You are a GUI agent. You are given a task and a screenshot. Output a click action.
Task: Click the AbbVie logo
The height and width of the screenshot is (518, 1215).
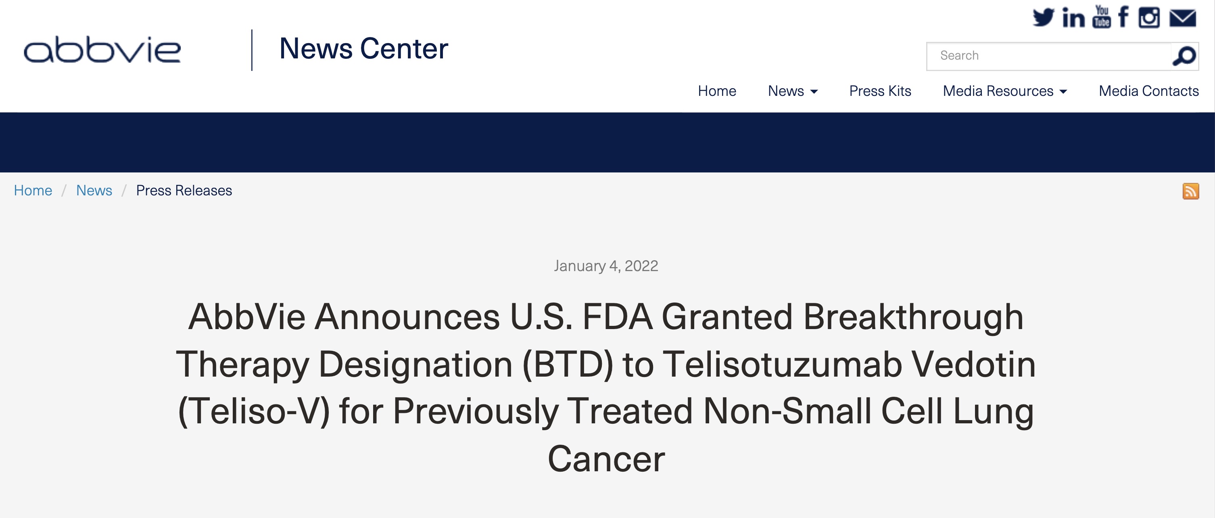click(x=103, y=51)
